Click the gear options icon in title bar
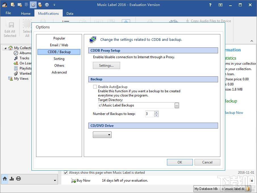Image resolution: width=257 pixels, height=193 pixels. 33,5
